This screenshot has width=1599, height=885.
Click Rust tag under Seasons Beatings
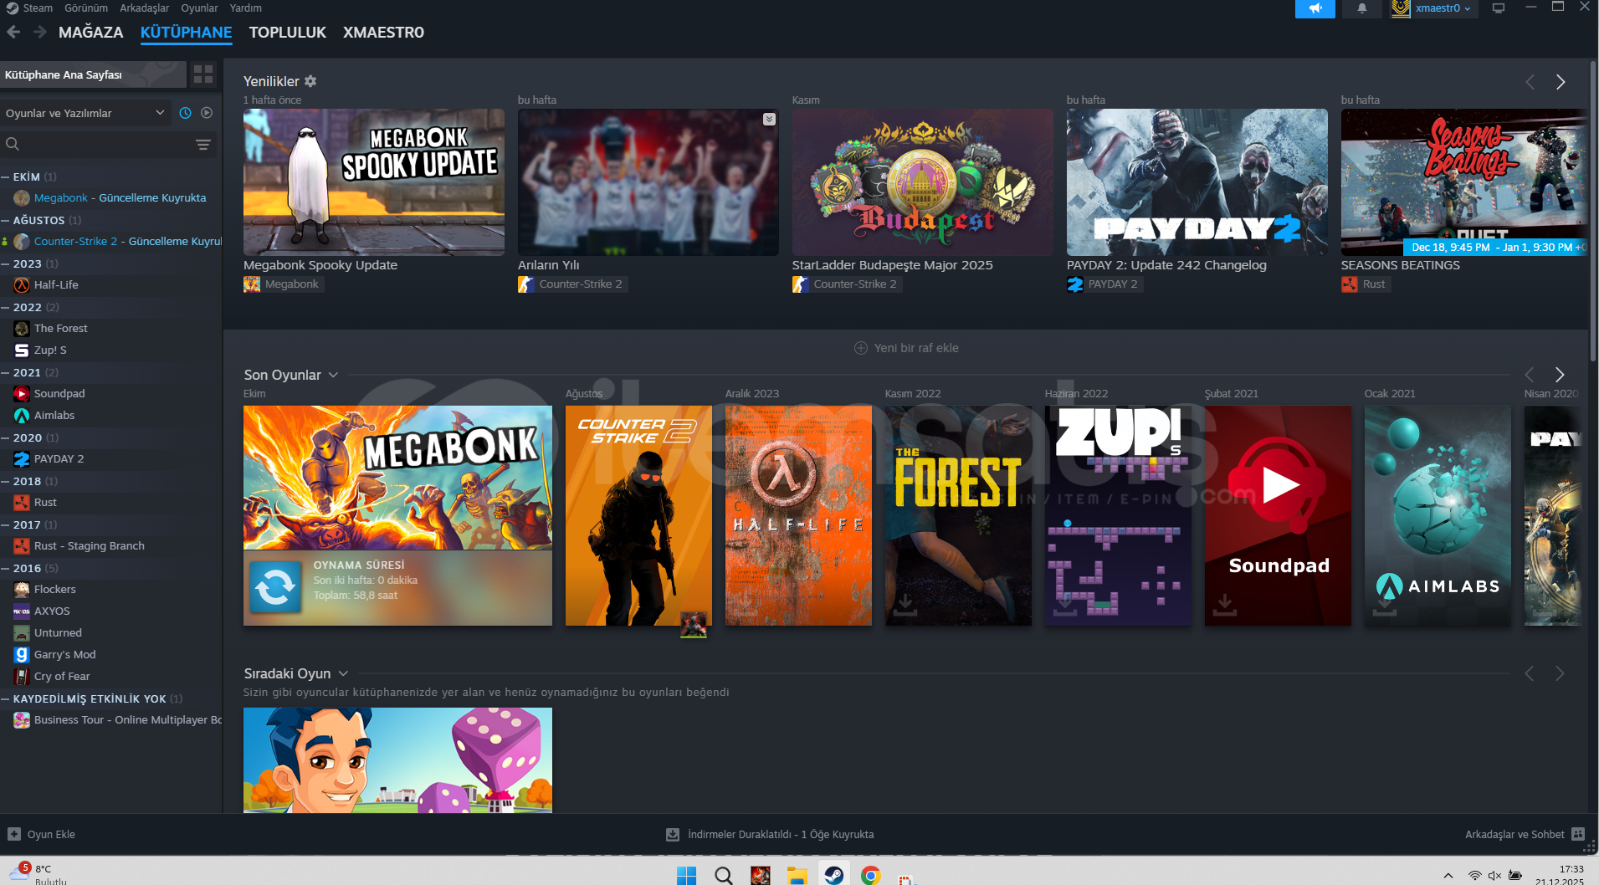pyautogui.click(x=1365, y=284)
